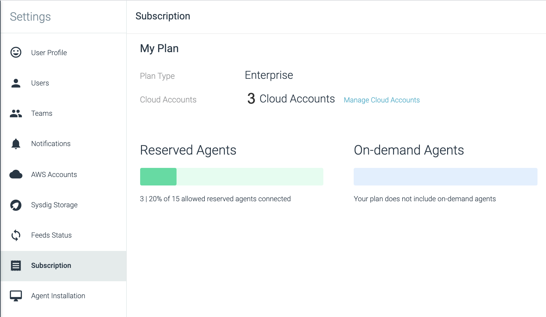Click the Reserved Agents progress bar
546x317 pixels.
[x=231, y=177]
